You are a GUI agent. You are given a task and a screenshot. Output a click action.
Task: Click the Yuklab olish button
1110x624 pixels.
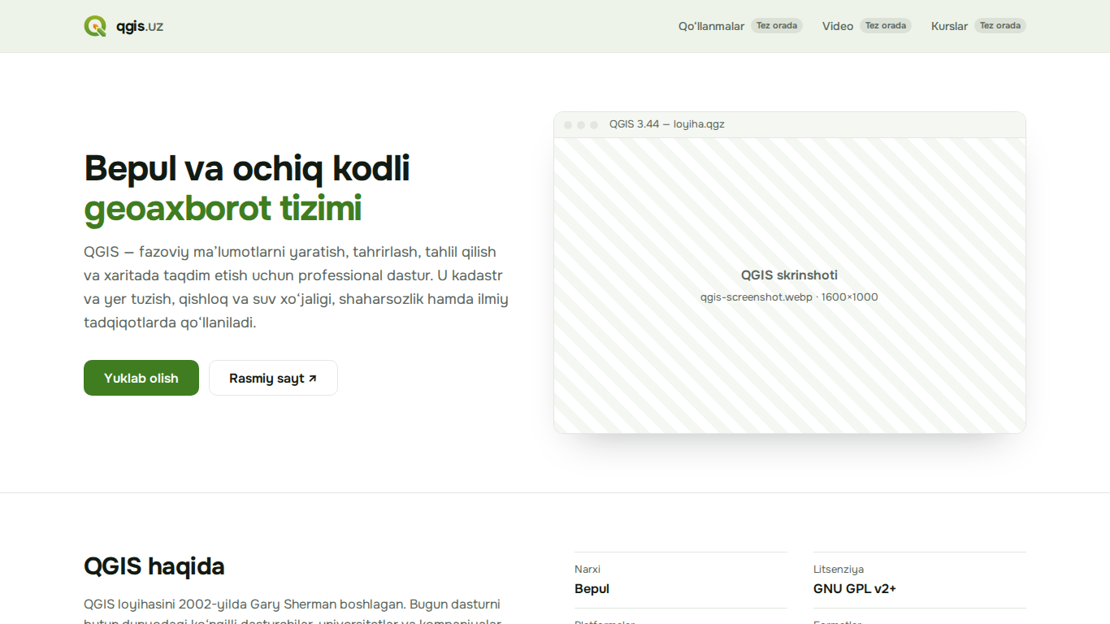[x=141, y=378]
